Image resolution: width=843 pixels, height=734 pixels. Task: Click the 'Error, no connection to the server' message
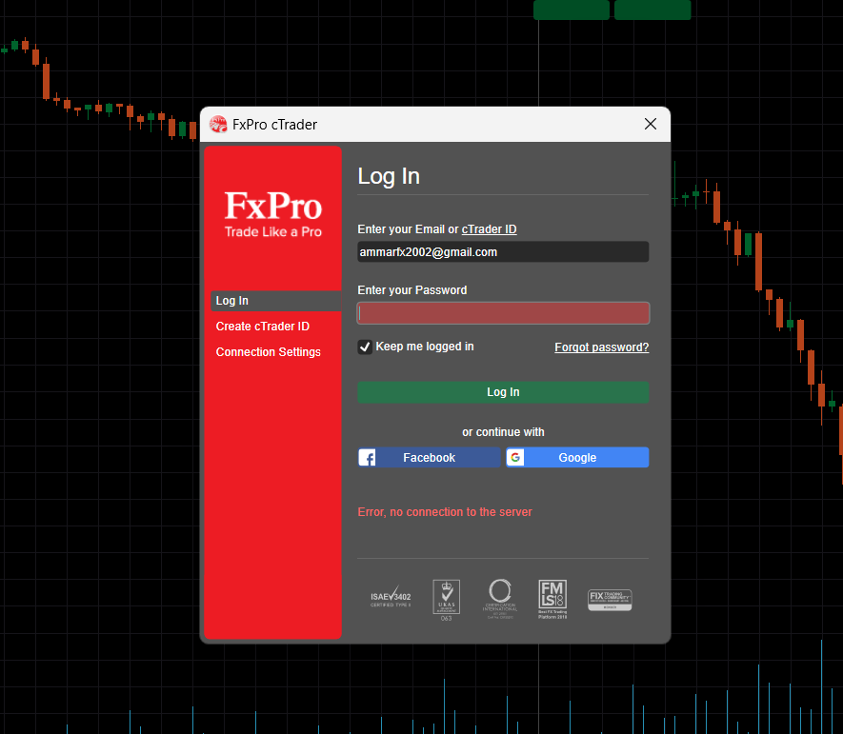pyautogui.click(x=445, y=512)
